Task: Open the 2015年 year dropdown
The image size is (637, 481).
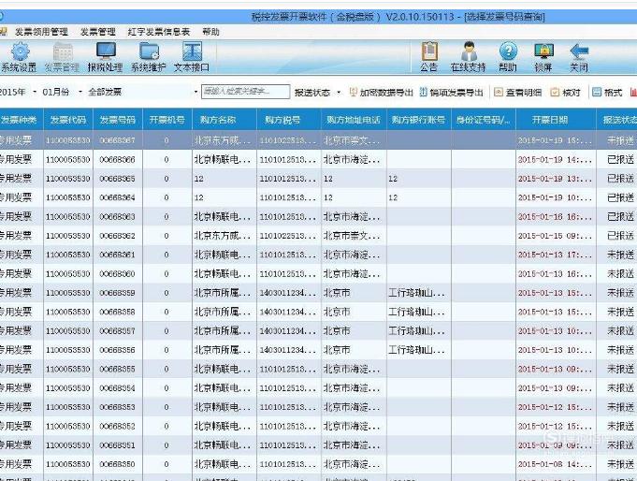Action: tap(19, 92)
